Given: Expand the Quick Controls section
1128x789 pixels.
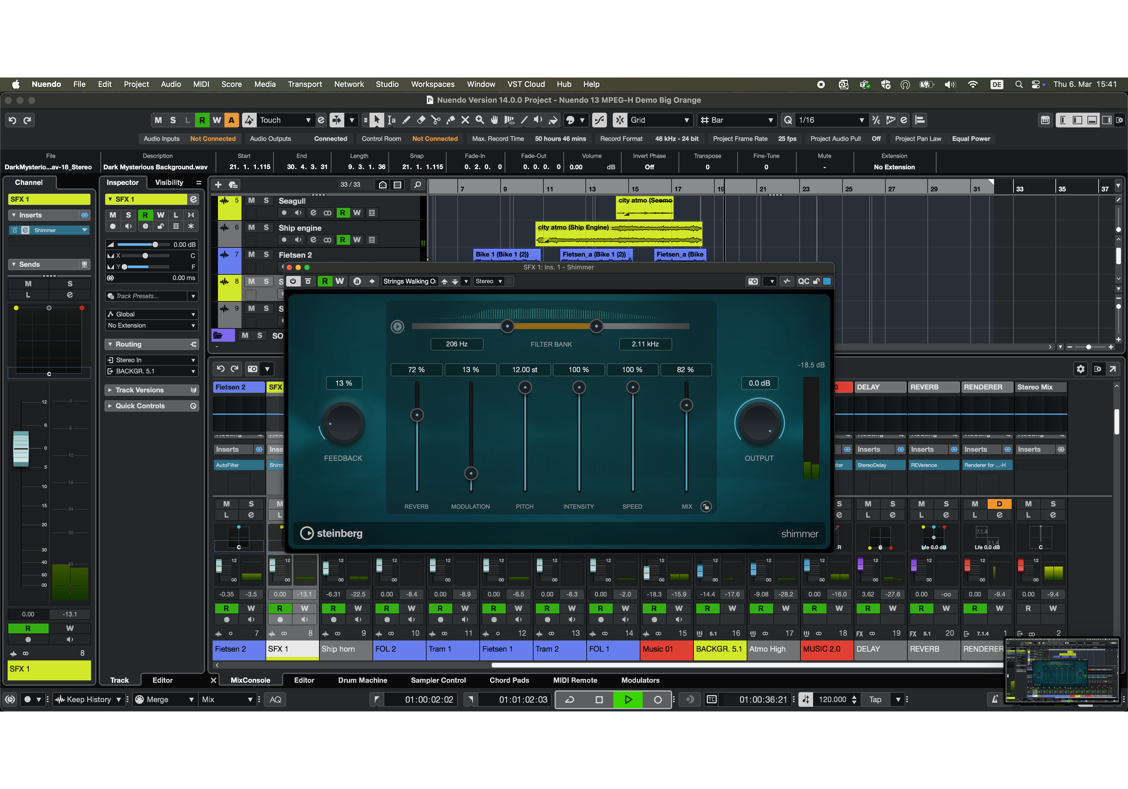Looking at the screenshot, I should [x=152, y=406].
